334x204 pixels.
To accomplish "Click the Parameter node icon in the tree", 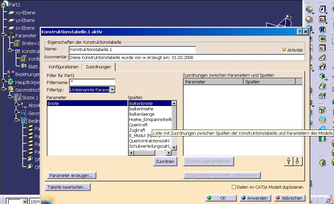I will 11,36.
